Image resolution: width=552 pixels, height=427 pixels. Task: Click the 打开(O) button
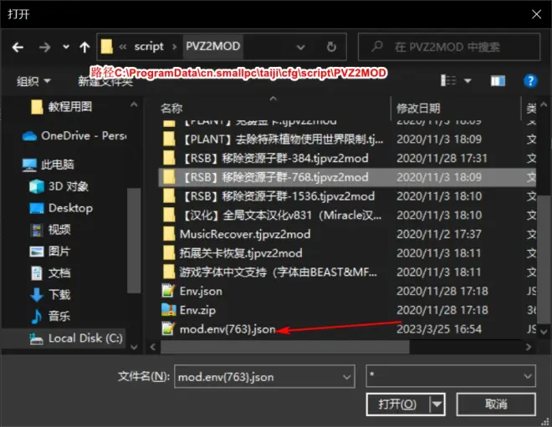point(398,404)
